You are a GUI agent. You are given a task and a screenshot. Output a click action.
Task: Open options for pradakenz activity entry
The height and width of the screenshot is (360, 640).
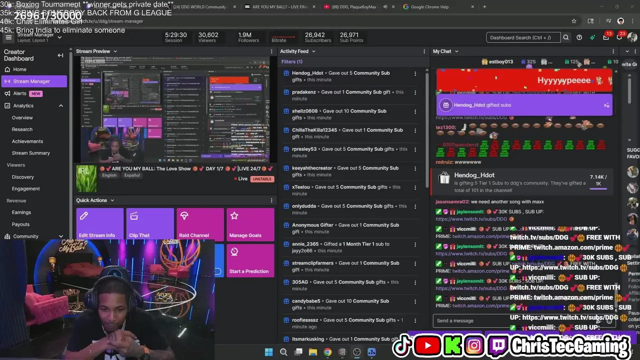(x=415, y=92)
